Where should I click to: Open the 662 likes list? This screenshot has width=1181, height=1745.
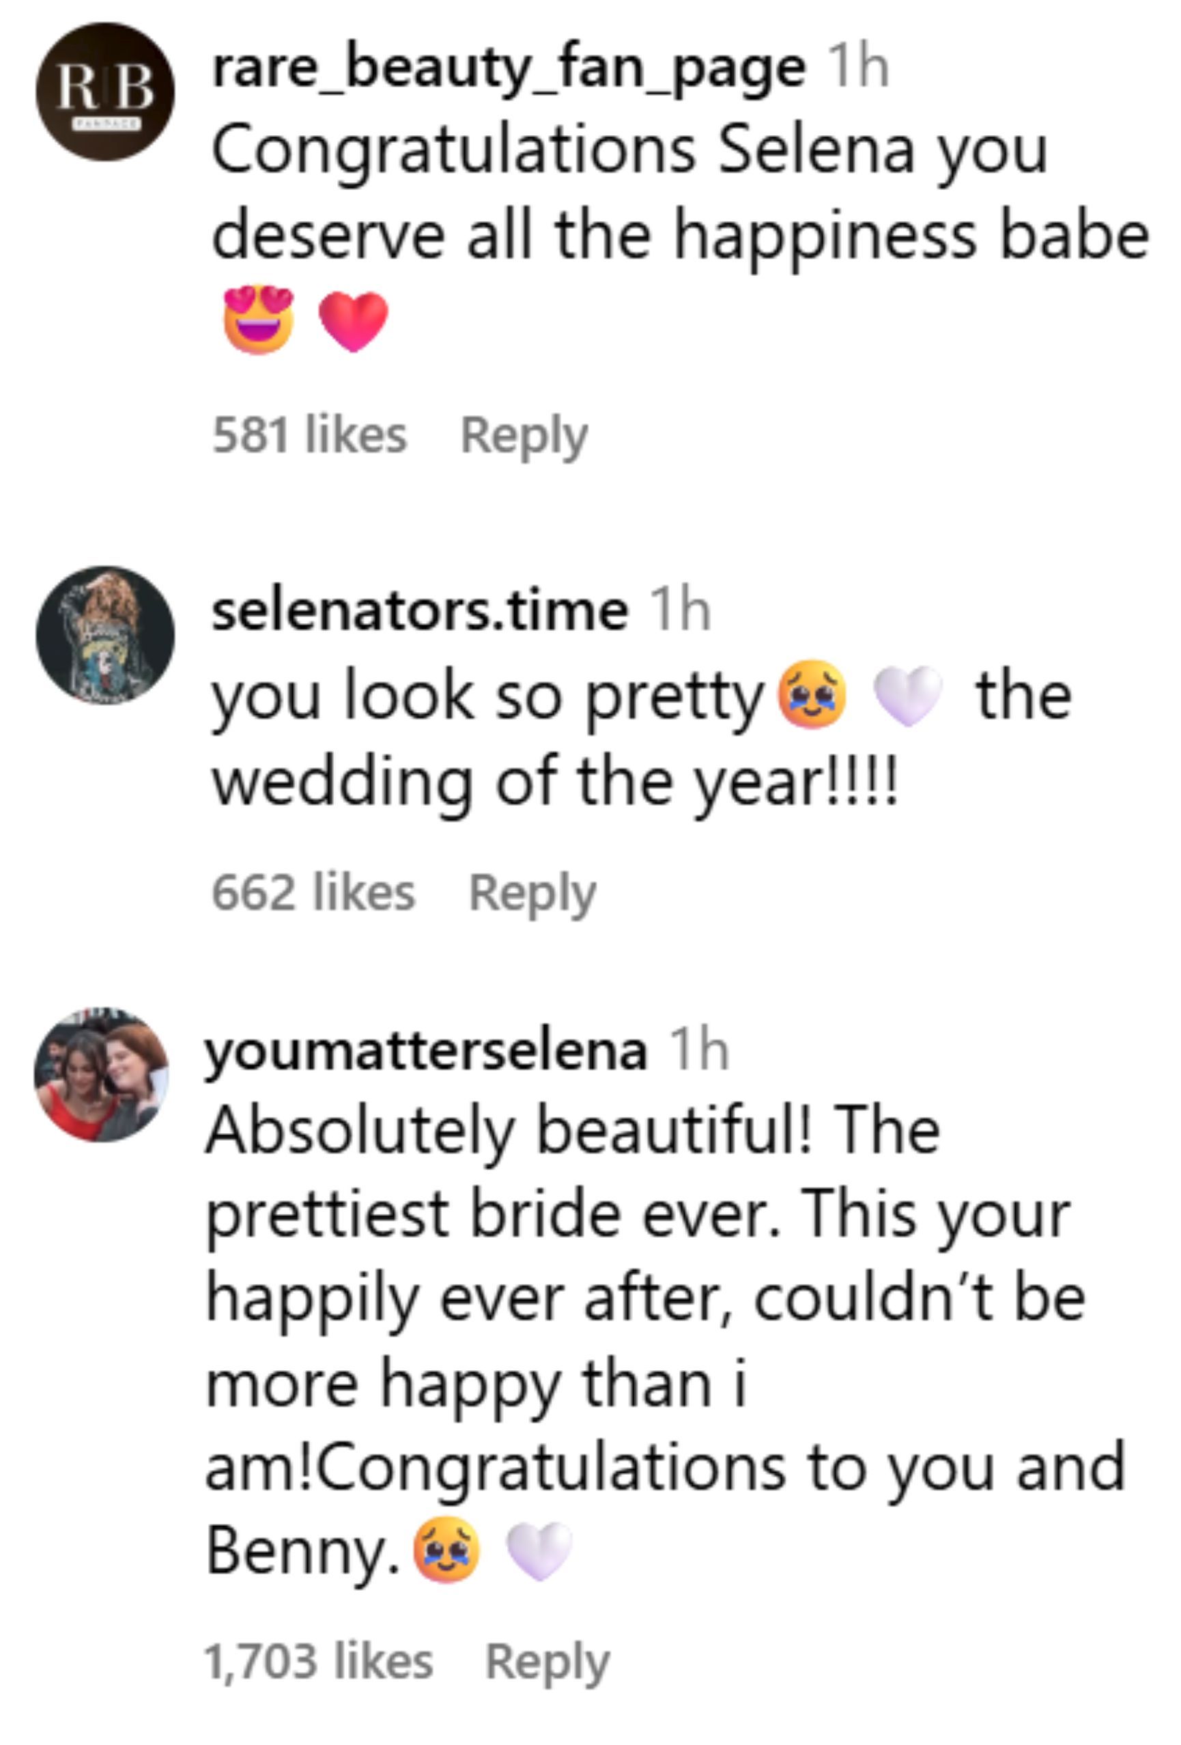tap(314, 893)
